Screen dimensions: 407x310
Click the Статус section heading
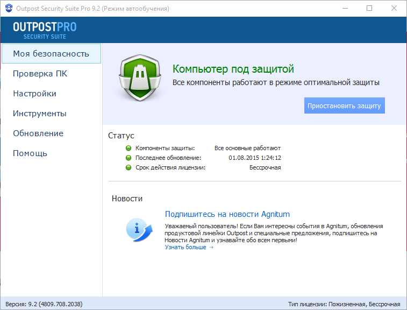121,136
